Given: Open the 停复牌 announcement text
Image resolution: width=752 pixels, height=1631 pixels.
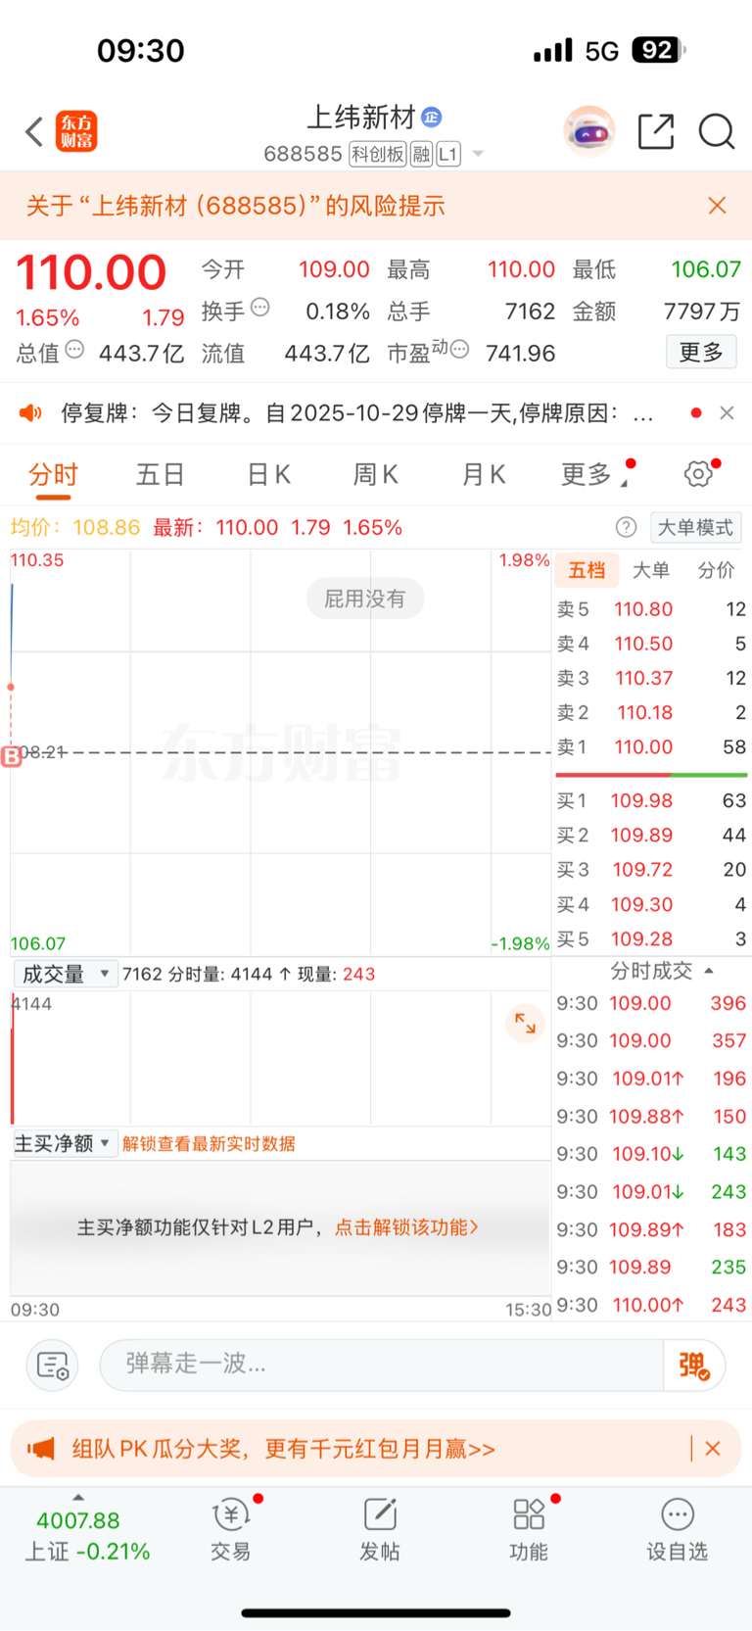Looking at the screenshot, I should (357, 413).
